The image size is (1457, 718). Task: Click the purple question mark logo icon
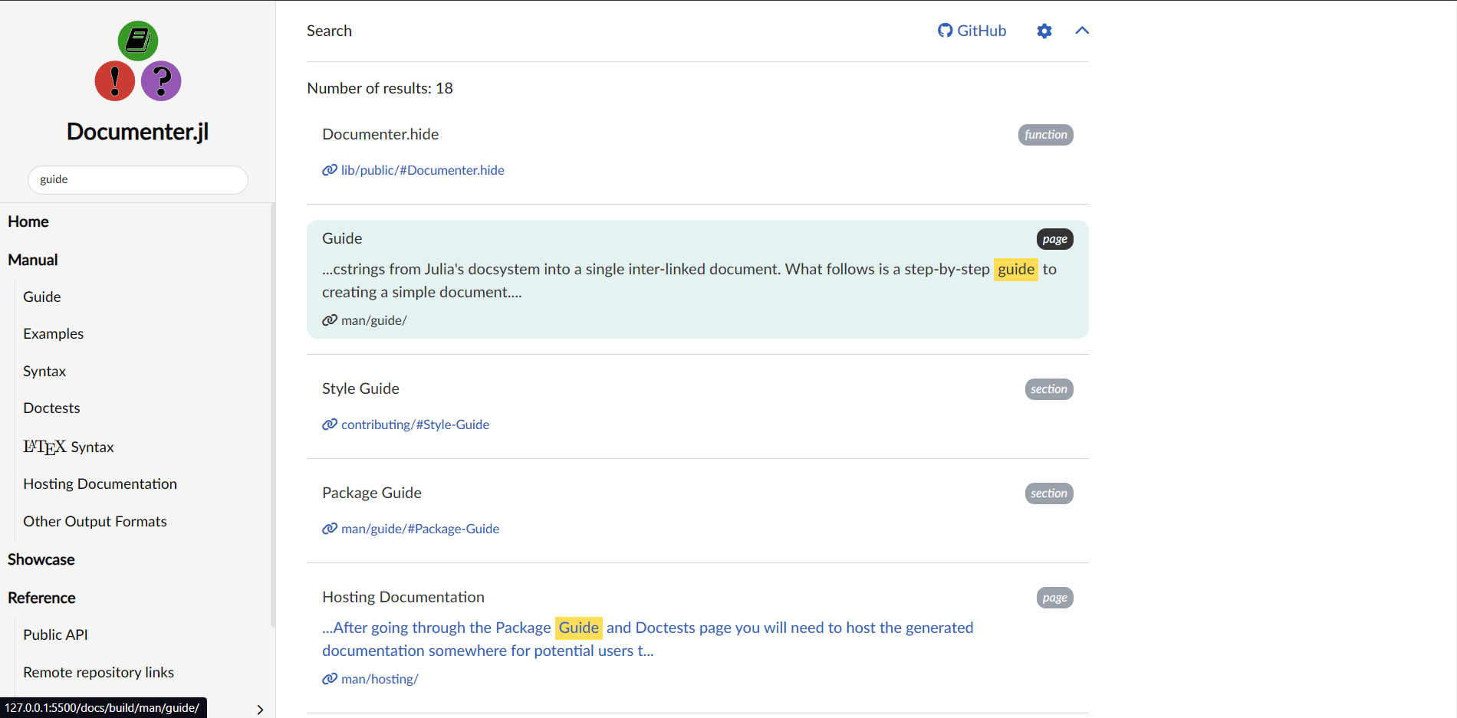click(161, 81)
